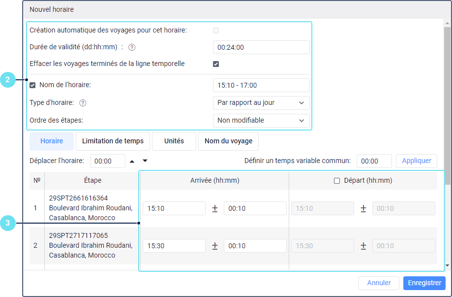This screenshot has height=297, width=452.
Task: Open Type d'horaire dropdown Par rapport au jour
Action: point(261,103)
